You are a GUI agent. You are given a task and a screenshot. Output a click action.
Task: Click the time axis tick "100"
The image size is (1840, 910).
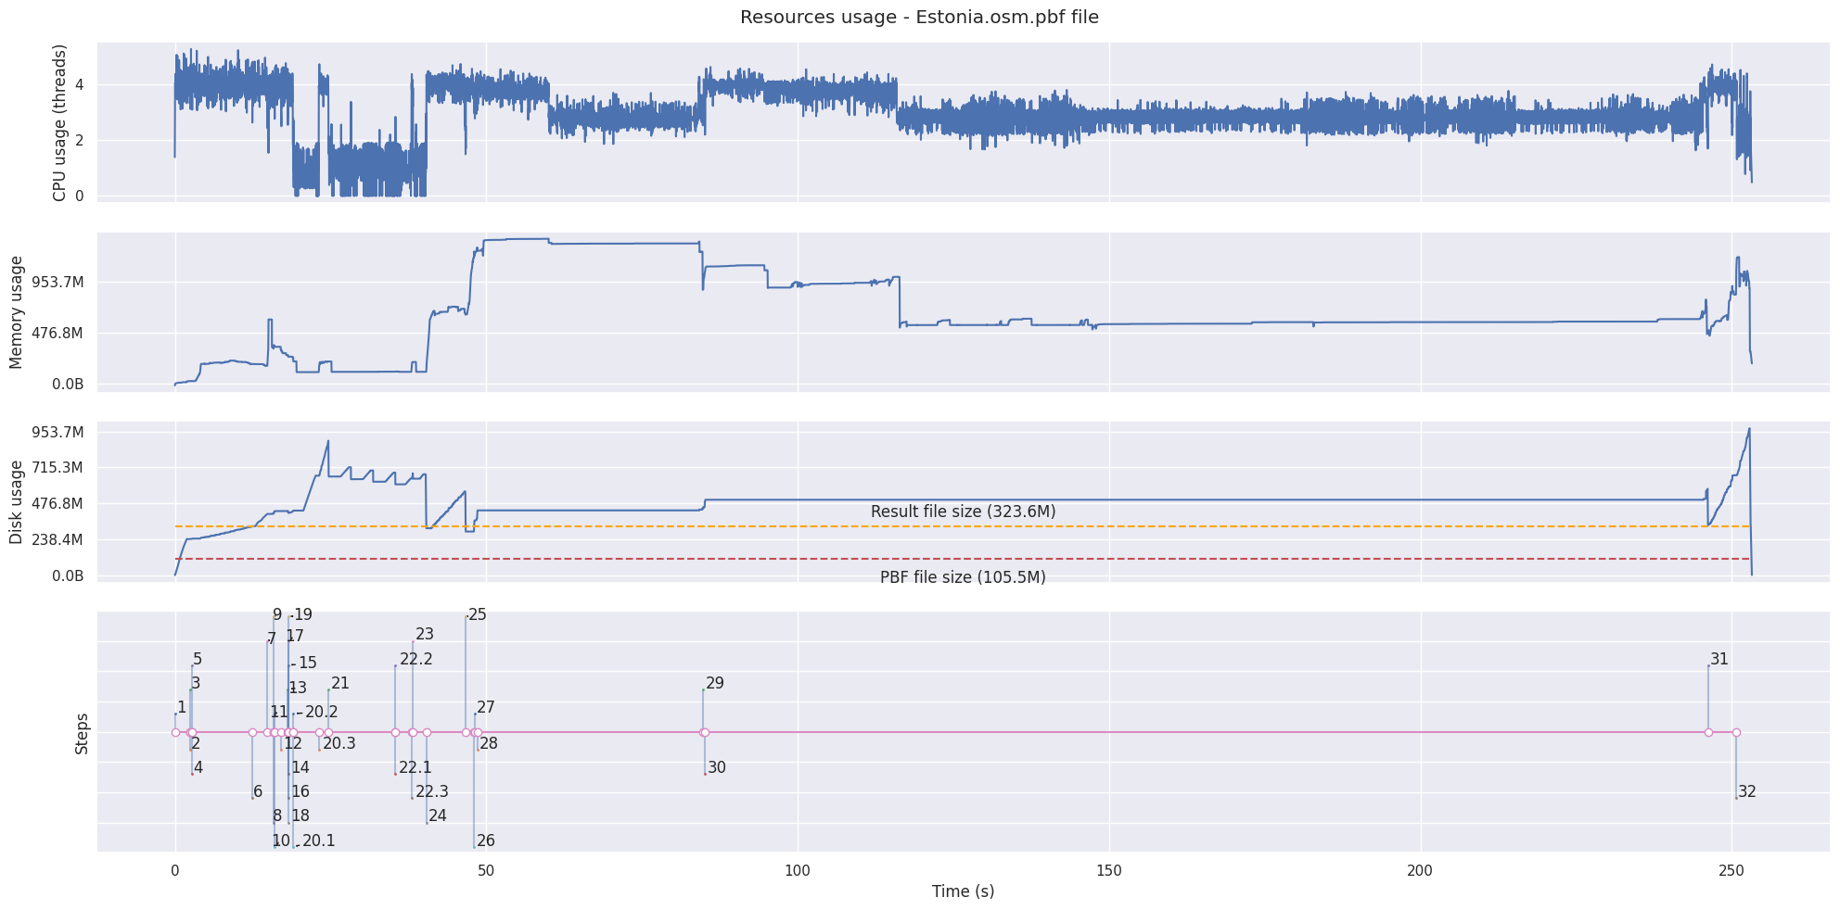(x=798, y=871)
